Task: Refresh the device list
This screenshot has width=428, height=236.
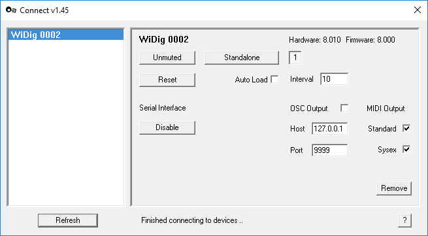Action: point(68,220)
